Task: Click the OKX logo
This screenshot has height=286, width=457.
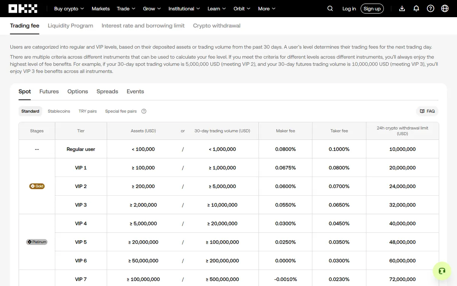Action: tap(23, 8)
